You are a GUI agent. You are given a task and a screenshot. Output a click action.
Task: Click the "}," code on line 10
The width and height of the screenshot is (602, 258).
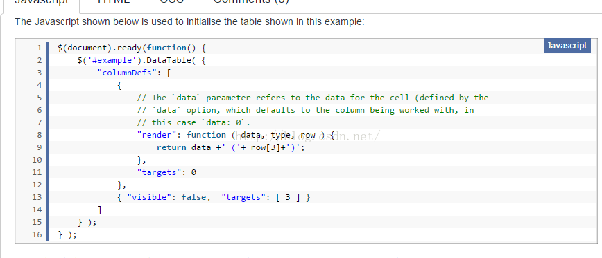(141, 160)
